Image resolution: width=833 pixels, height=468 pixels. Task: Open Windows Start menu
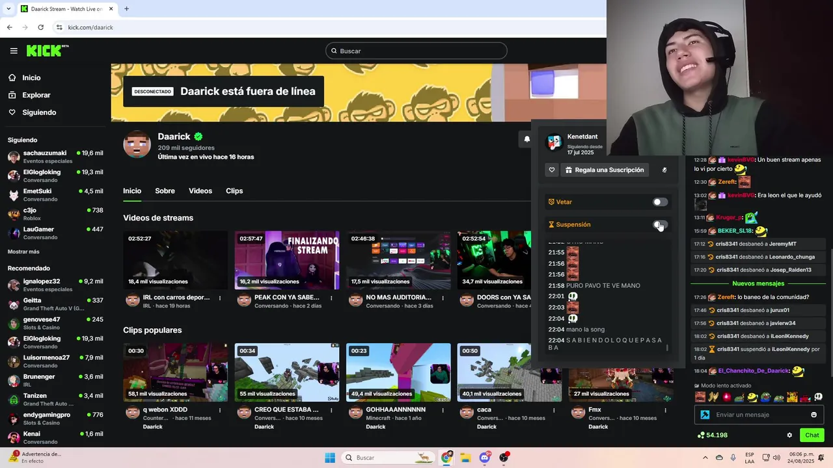(330, 458)
